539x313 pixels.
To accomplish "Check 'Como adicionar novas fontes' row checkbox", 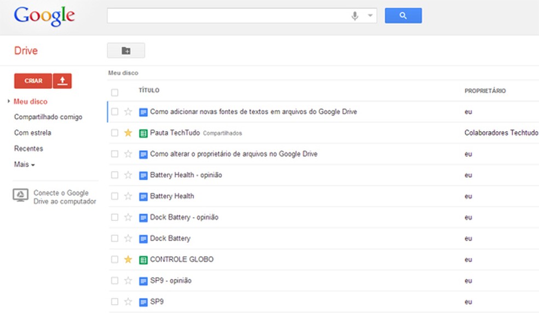I will tap(114, 112).
